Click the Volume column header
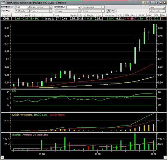This screenshot has height=160, width=167. pos(109,15)
